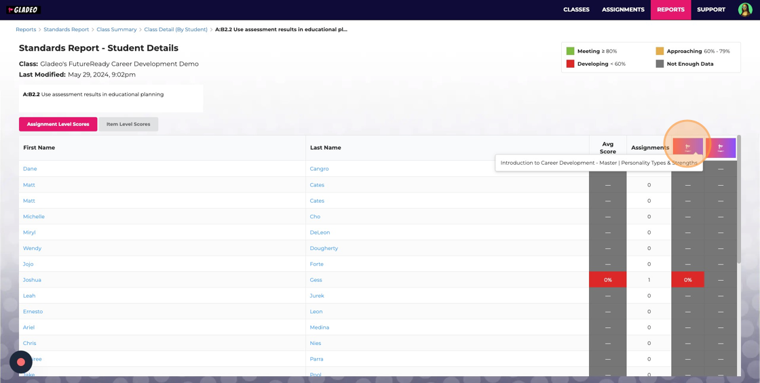Image resolution: width=760 pixels, height=383 pixels.
Task: Open the SUPPORT menu
Action: (711, 9)
